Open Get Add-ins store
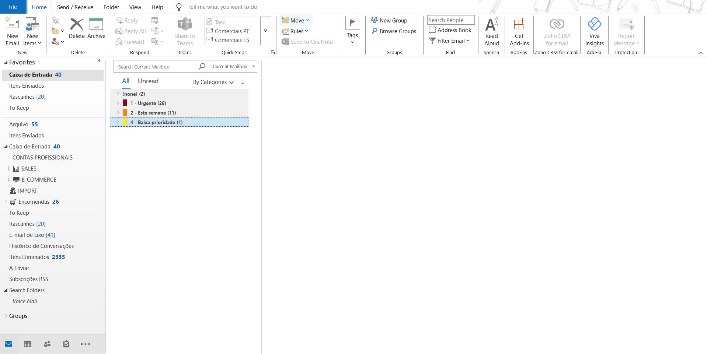 point(519,32)
